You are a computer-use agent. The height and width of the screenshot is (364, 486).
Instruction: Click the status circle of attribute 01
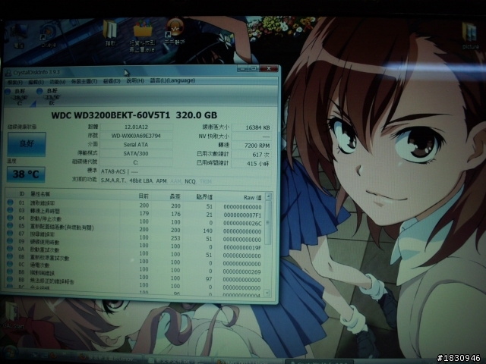[10, 202]
